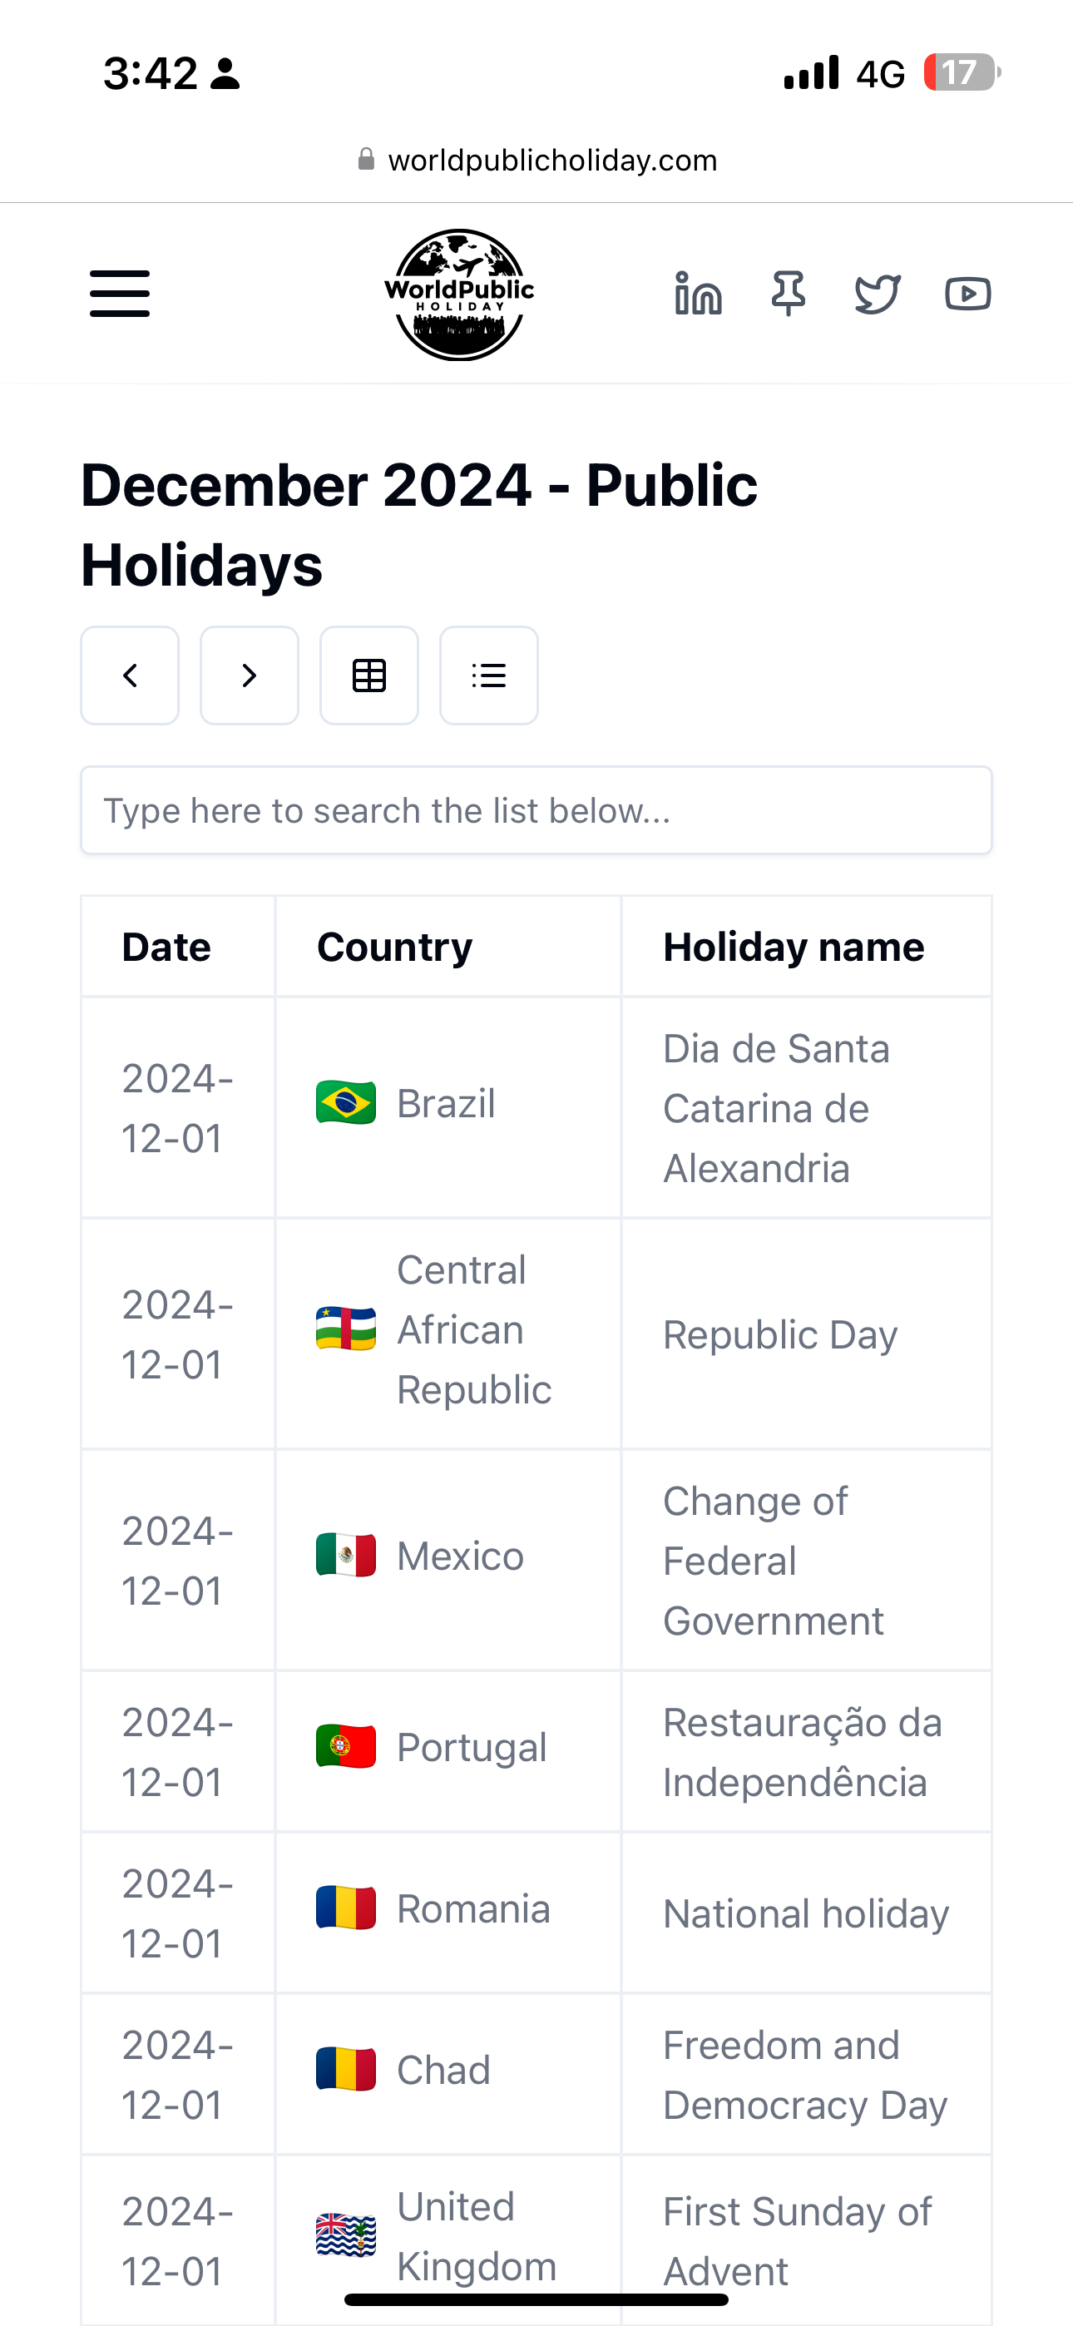Tap the WorldPublic Holiday logo
The image size is (1073, 2326).
pyautogui.click(x=459, y=294)
